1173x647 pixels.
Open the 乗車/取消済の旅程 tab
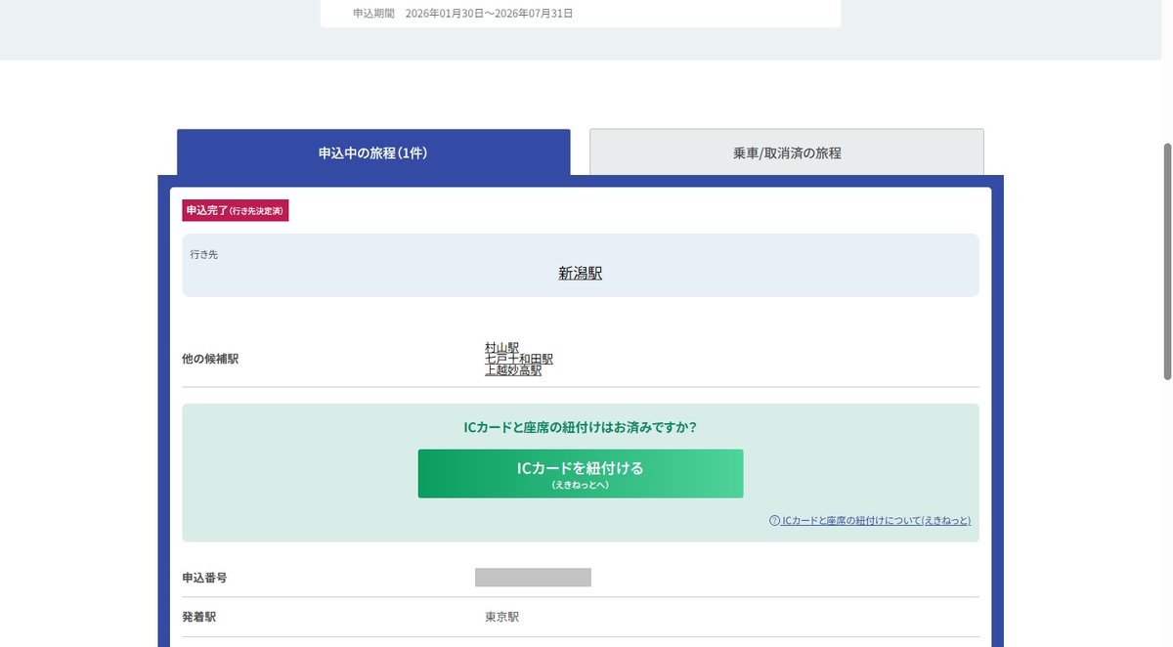(x=787, y=152)
